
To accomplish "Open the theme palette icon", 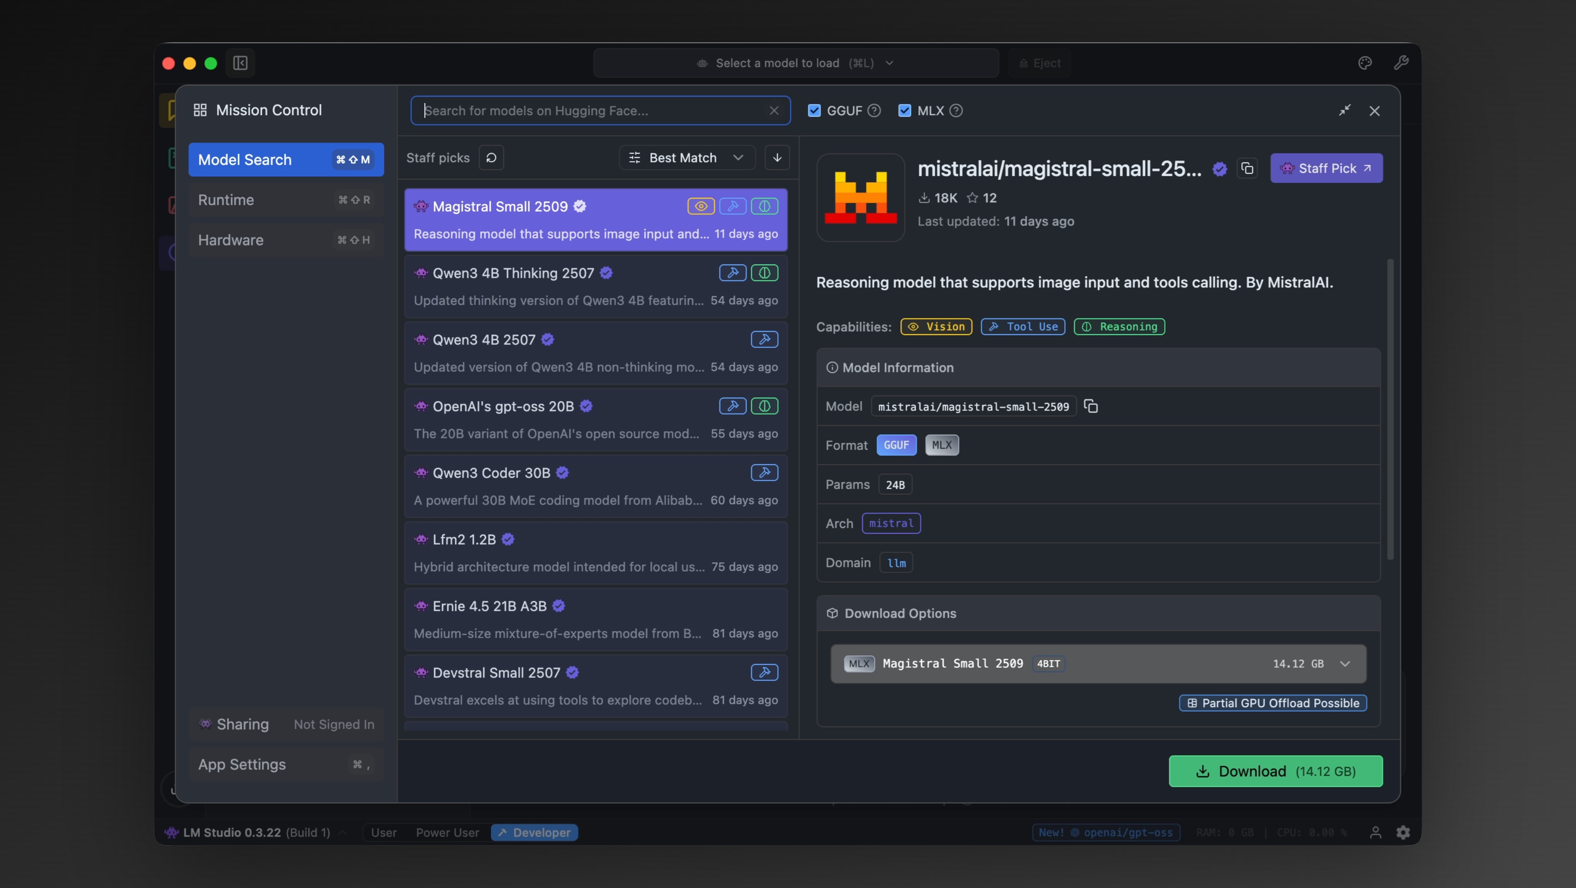I will pos(1365,63).
